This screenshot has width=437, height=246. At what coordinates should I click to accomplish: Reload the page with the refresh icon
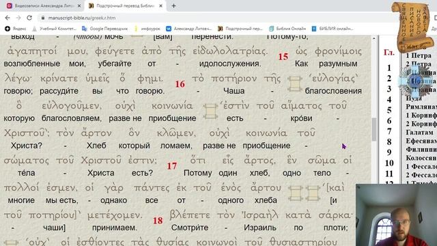pyautogui.click(x=29, y=18)
